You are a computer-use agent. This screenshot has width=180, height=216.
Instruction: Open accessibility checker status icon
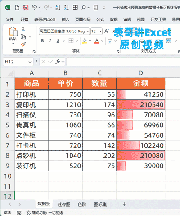tap(28, 212)
